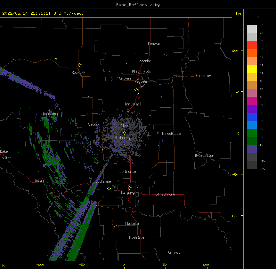Viewport: 276px width, 269px height.
Task: Click the Lacombe city label
Action: (144, 61)
